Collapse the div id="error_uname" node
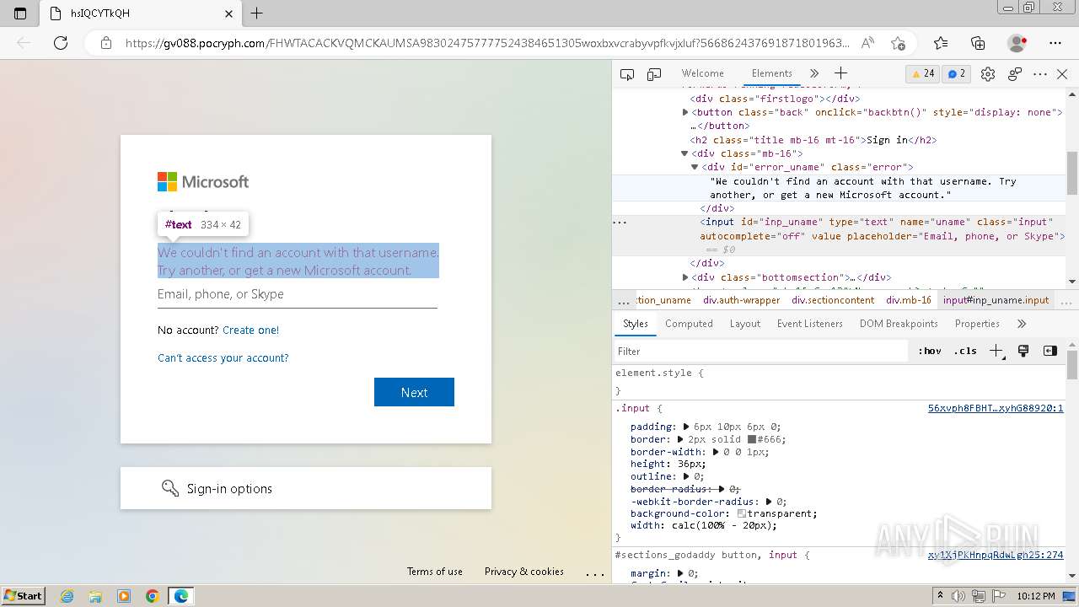Image resolution: width=1079 pixels, height=607 pixels. [x=695, y=167]
